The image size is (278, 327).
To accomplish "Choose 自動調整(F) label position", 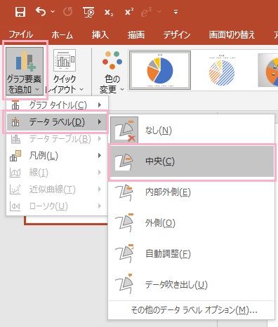I will 192,254.
